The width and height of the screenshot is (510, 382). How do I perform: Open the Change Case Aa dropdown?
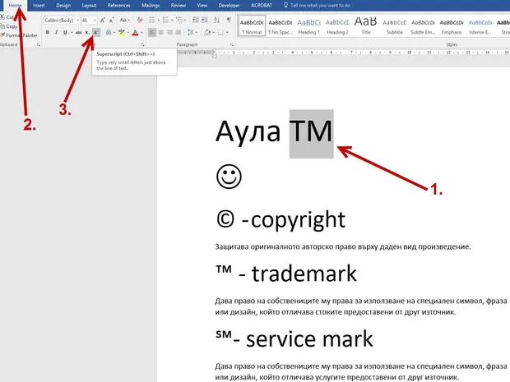click(124, 21)
